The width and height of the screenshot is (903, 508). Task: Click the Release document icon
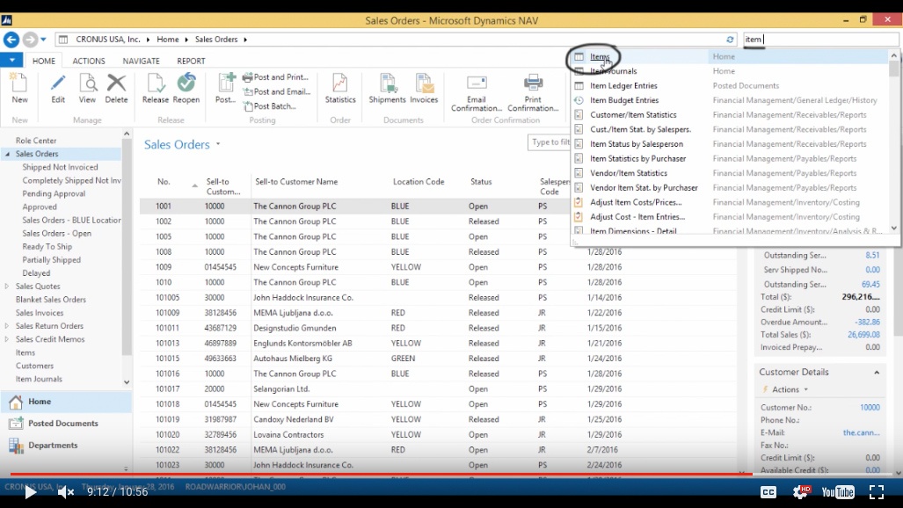coord(156,83)
